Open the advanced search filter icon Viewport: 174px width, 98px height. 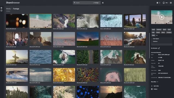coord(103,3)
